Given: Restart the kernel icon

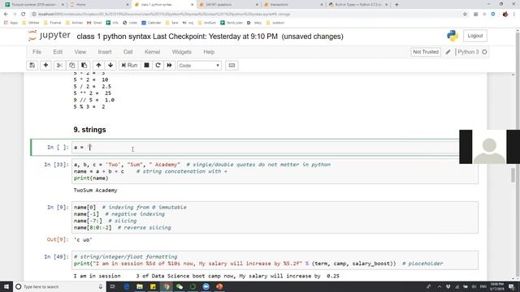Looking at the screenshot, I should click(x=158, y=65).
